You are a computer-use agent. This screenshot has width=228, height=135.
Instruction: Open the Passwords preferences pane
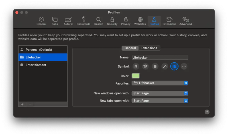[84, 21]
